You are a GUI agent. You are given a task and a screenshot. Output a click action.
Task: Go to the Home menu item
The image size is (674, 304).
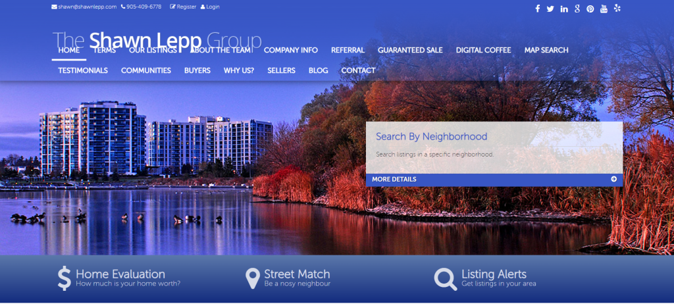click(x=68, y=50)
